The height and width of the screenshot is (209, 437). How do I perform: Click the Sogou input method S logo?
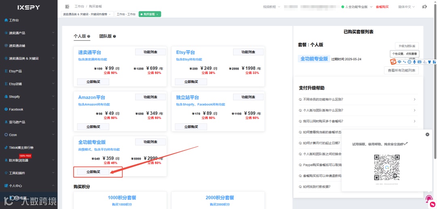coord(393,62)
